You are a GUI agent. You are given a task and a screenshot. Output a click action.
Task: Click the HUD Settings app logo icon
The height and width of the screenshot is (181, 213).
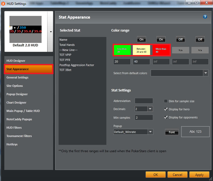click(x=3, y=4)
